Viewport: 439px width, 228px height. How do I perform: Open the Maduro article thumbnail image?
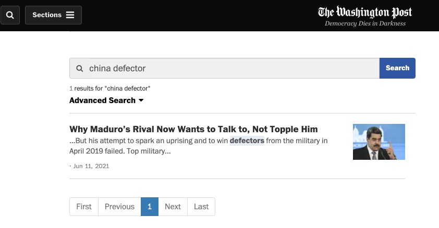point(379,142)
